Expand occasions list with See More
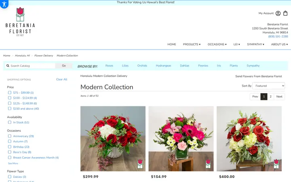Viewport: 291px width, 182px height. click(13, 163)
